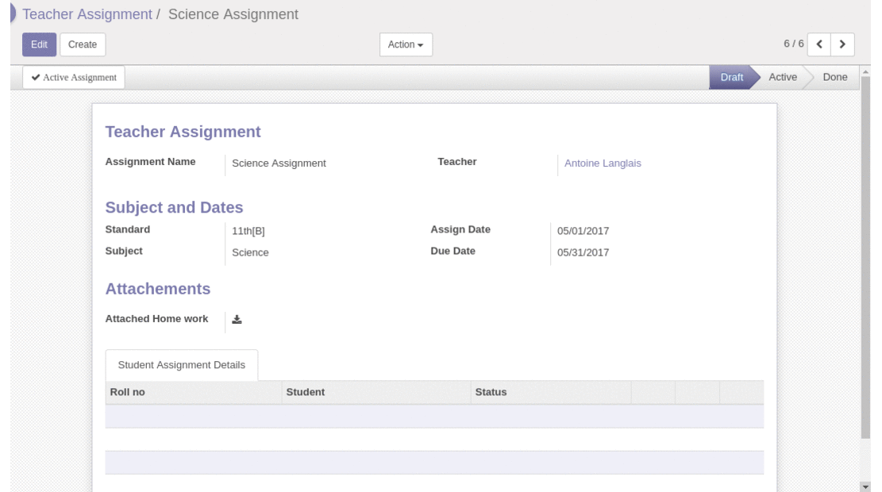Set status to Active stage
Image resolution: width=882 pixels, height=492 pixels.
[783, 77]
